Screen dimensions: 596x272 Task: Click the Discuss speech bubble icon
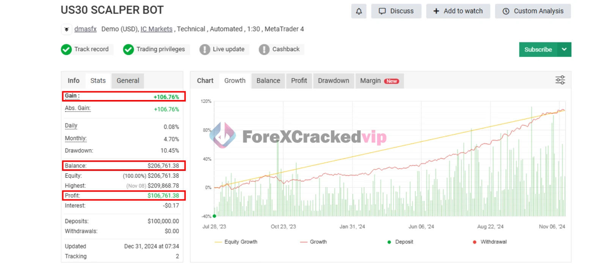click(x=382, y=11)
